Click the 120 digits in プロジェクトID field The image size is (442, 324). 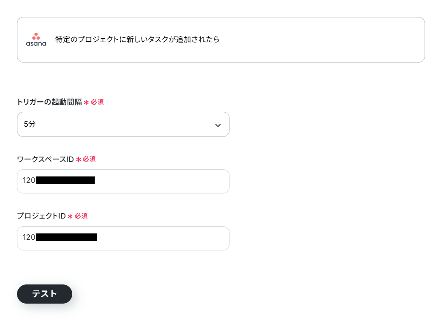[x=29, y=237]
